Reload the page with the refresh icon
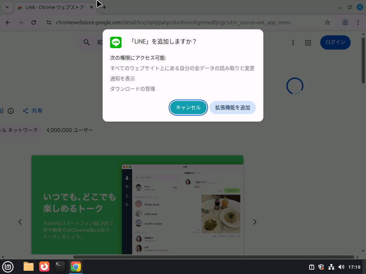Image resolution: width=366 pixels, height=274 pixels. click(x=33, y=22)
